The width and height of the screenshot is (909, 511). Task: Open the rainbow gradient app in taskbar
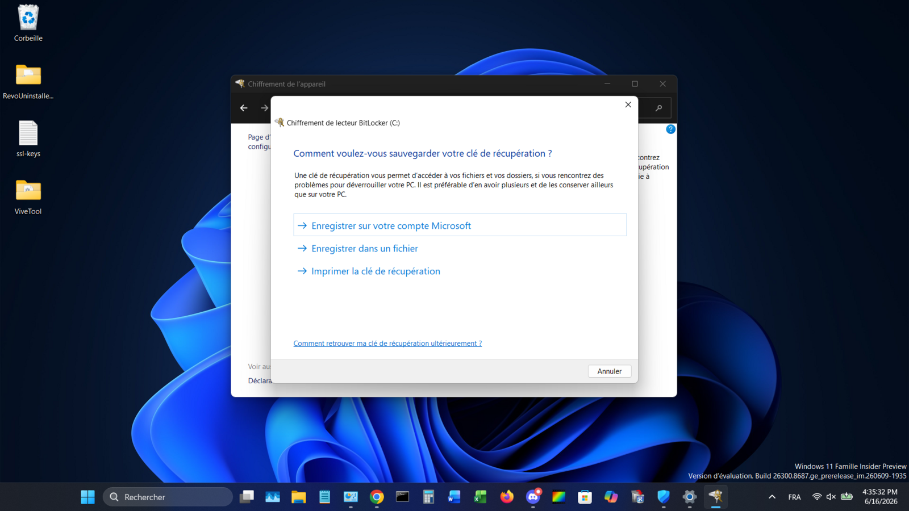point(558,497)
